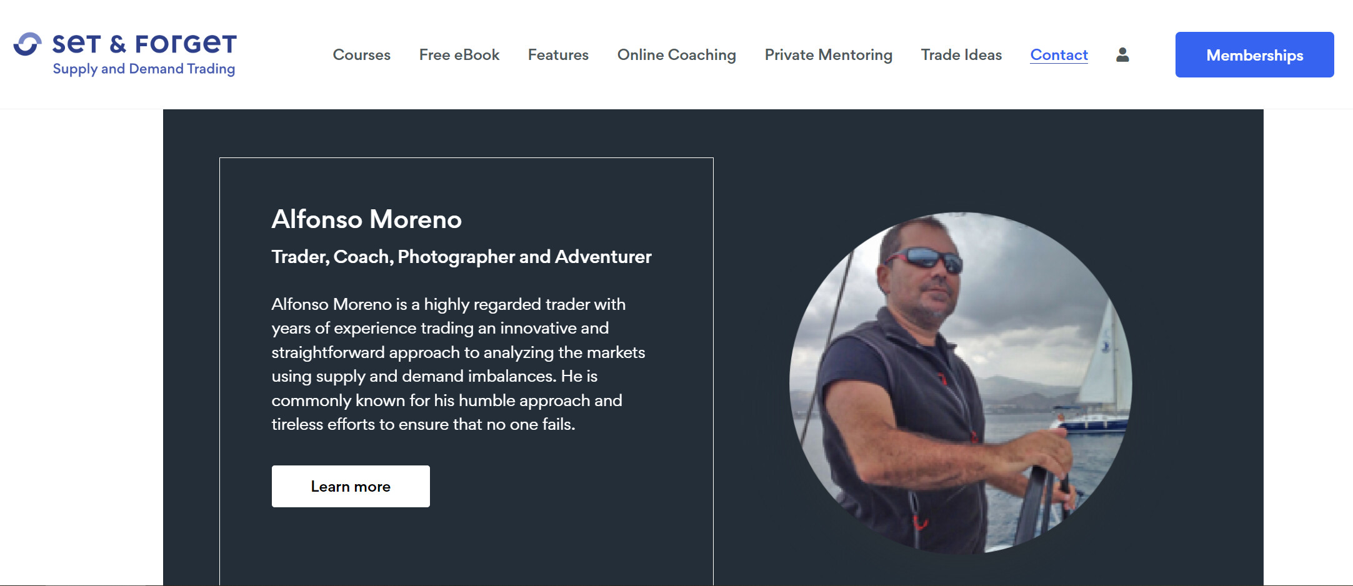Image resolution: width=1353 pixels, height=586 pixels.
Task: Click the Learn more button
Action: 351,486
